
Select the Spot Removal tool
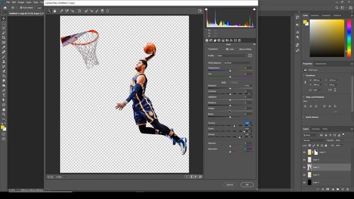click(x=86, y=11)
